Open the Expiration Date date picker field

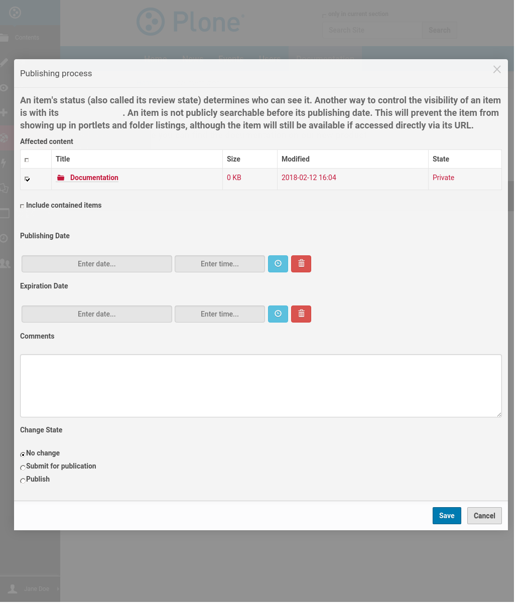[x=97, y=314]
